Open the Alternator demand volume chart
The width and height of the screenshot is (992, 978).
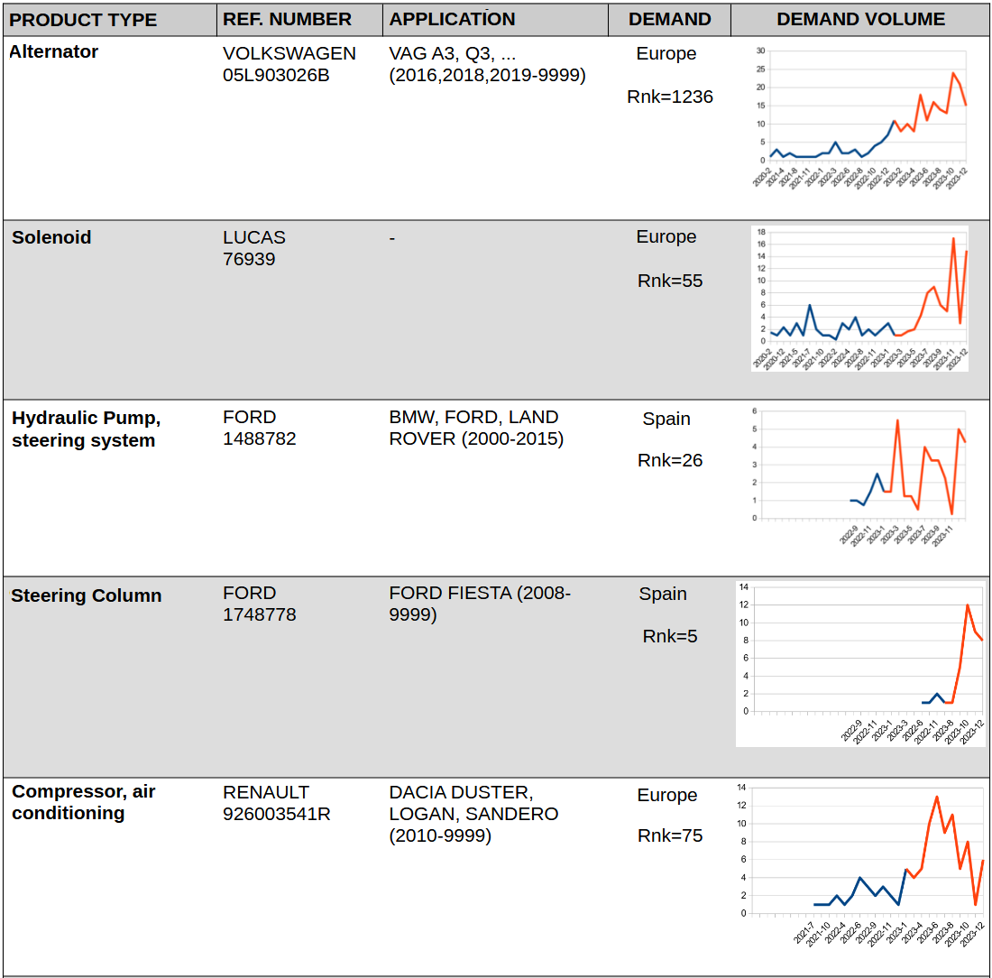point(859,116)
